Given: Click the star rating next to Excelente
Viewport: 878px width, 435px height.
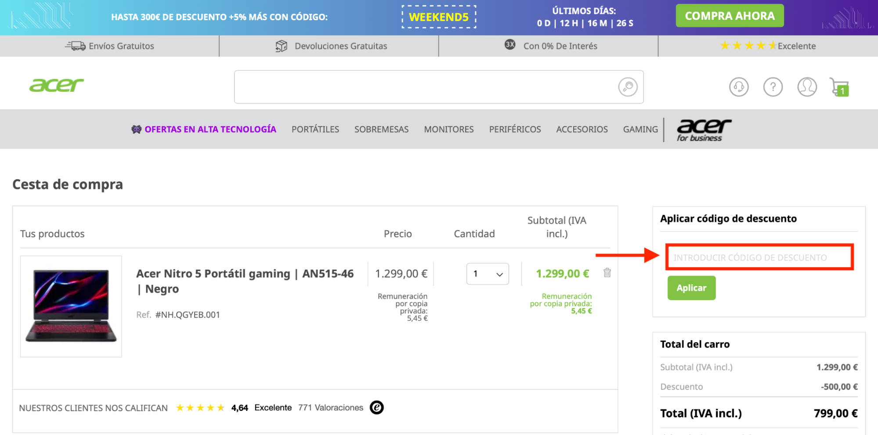Looking at the screenshot, I should 748,46.
